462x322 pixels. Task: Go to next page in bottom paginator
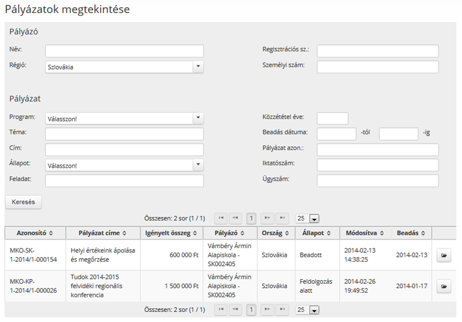tap(267, 309)
